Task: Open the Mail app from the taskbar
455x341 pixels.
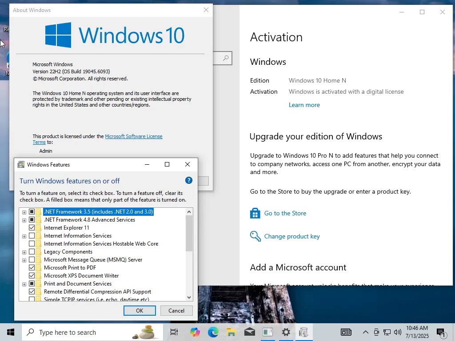Action: click(x=250, y=332)
